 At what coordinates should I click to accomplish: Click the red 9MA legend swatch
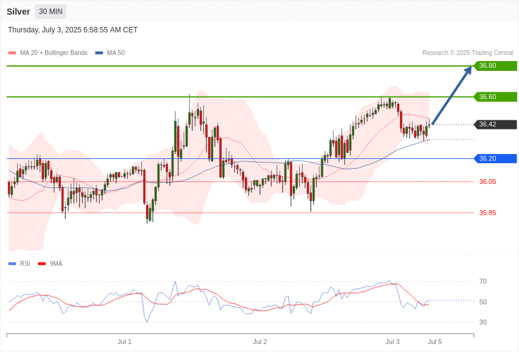[42, 264]
